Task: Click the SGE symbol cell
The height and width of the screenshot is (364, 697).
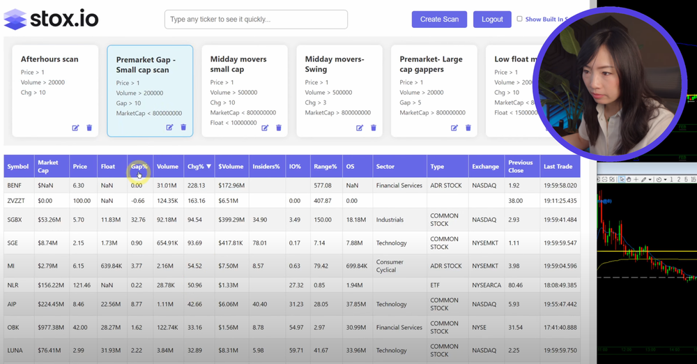Action: pos(19,243)
